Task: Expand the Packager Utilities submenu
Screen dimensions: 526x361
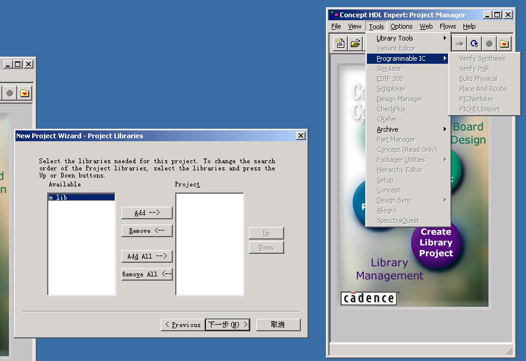Action: click(407, 160)
